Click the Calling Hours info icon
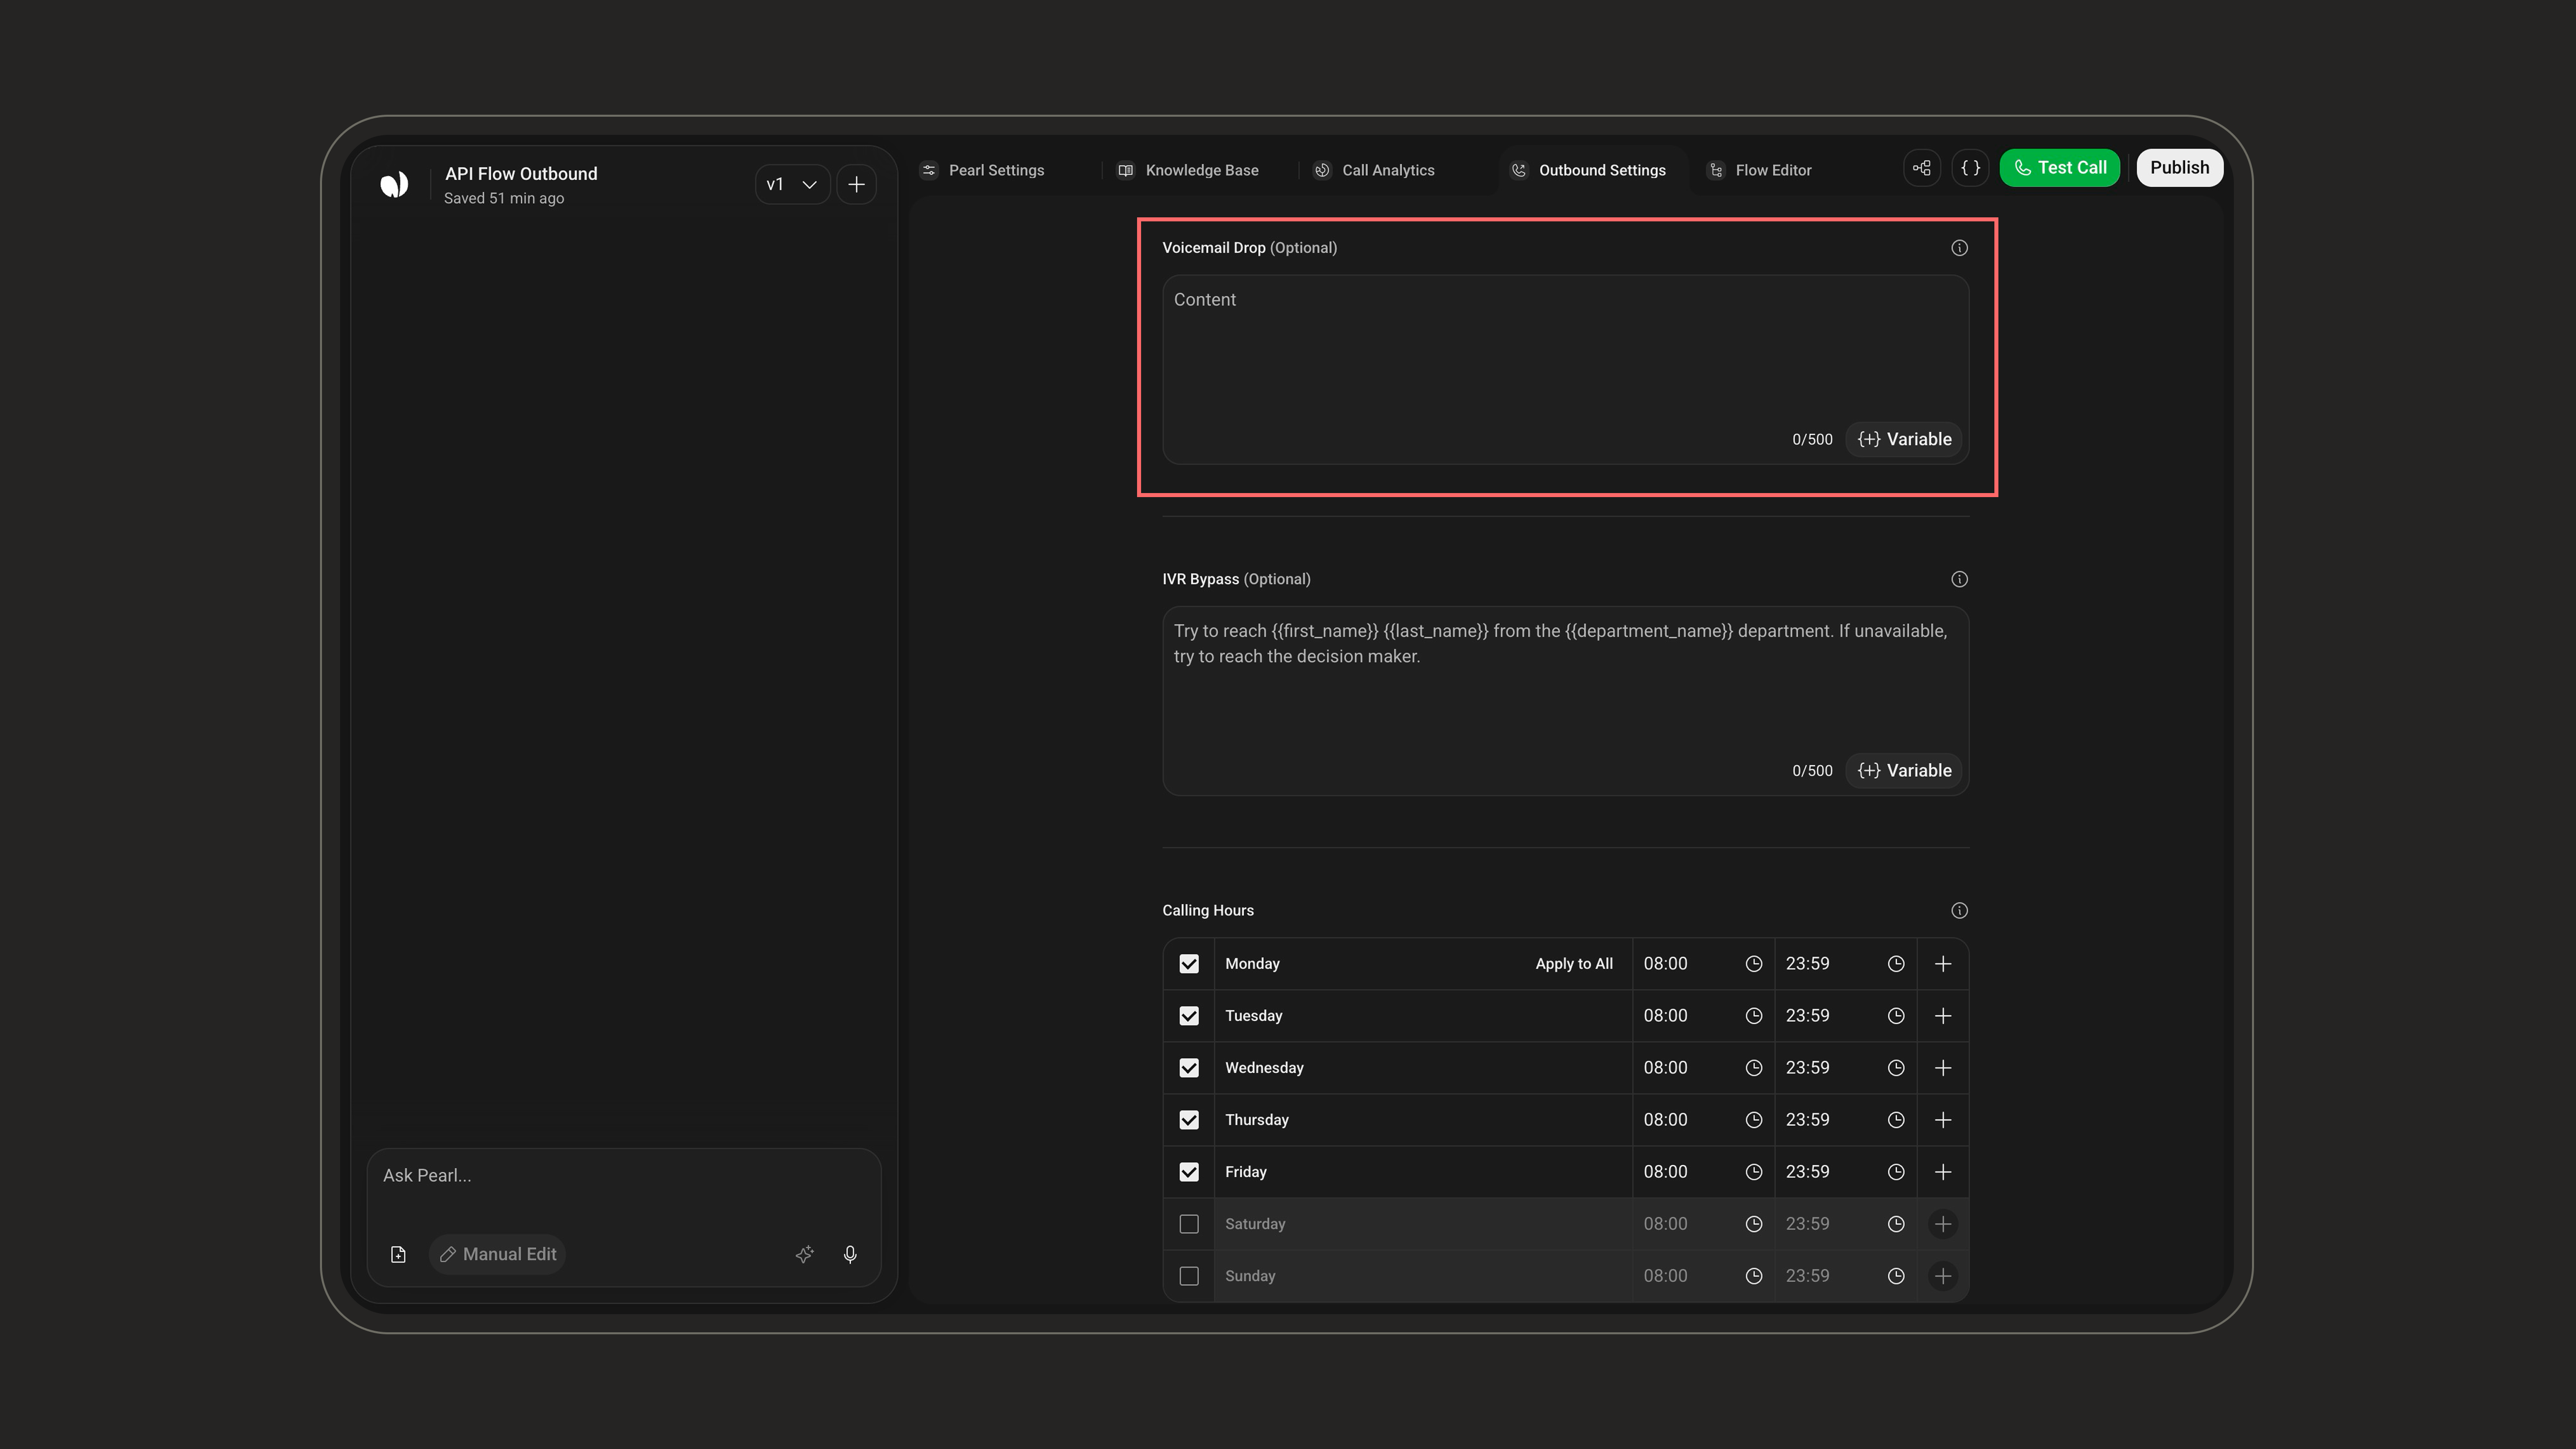 [x=1959, y=910]
